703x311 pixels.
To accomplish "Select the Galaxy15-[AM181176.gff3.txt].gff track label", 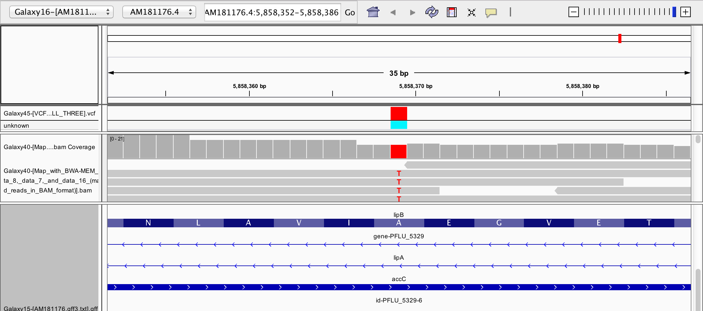I will click(51, 308).
